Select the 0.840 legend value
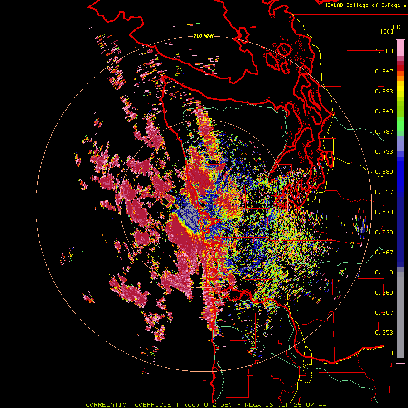This screenshot has width=408, height=408. (x=384, y=112)
